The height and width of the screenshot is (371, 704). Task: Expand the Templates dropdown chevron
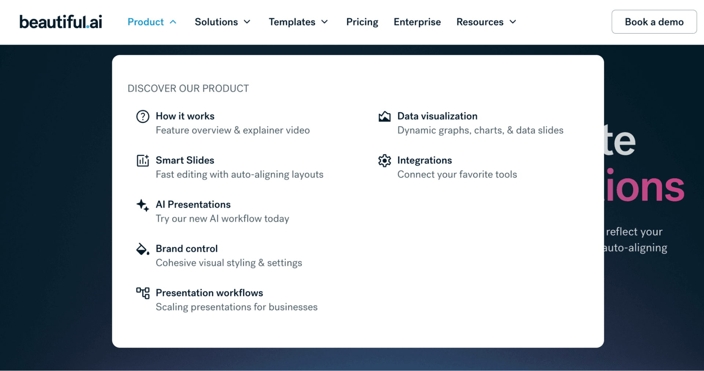324,22
